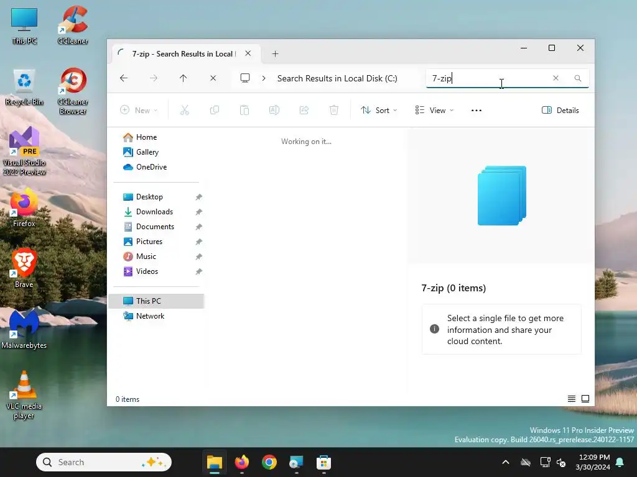Click the Copy toolbar icon
Viewport: 637px width, 477px height.
[215, 110]
